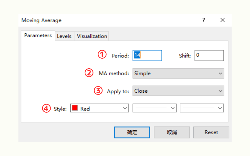Image resolution: width=250 pixels, height=156 pixels.
Task: Click the circled number 3 marker
Action: point(98,91)
